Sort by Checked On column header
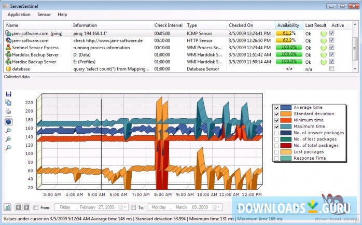Viewport: 362px width, 225px height. click(x=251, y=25)
